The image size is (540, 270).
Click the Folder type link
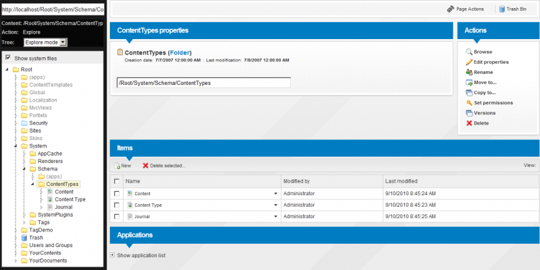180,53
